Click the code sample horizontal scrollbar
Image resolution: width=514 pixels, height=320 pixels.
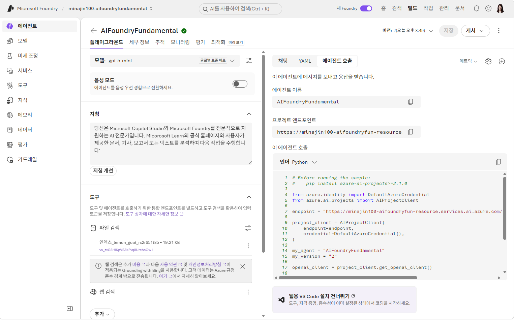347,278
